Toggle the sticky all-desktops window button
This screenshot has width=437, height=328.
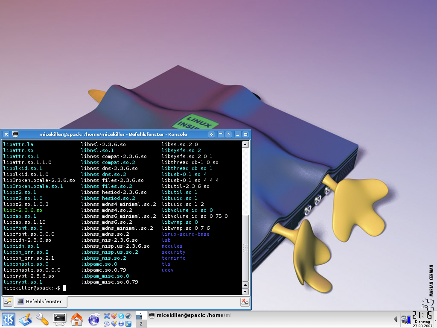click(211, 134)
